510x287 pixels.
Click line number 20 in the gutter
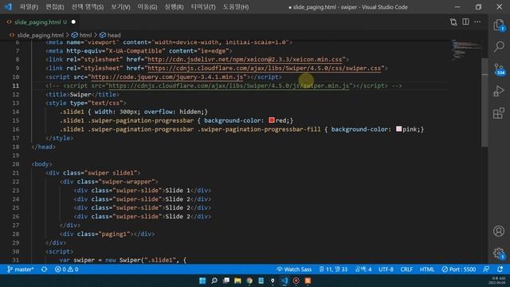click(x=16, y=164)
